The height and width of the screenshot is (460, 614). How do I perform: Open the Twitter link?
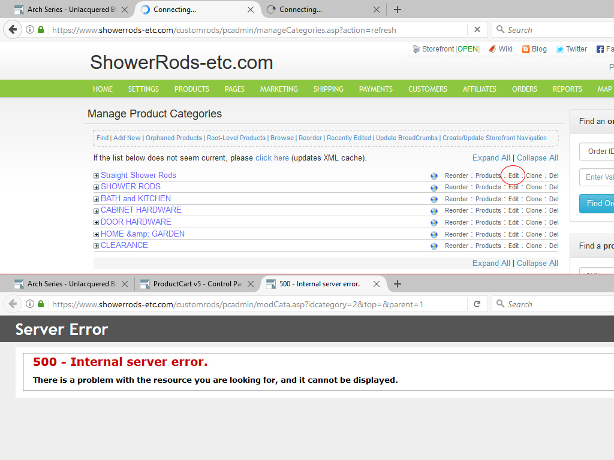pos(571,49)
